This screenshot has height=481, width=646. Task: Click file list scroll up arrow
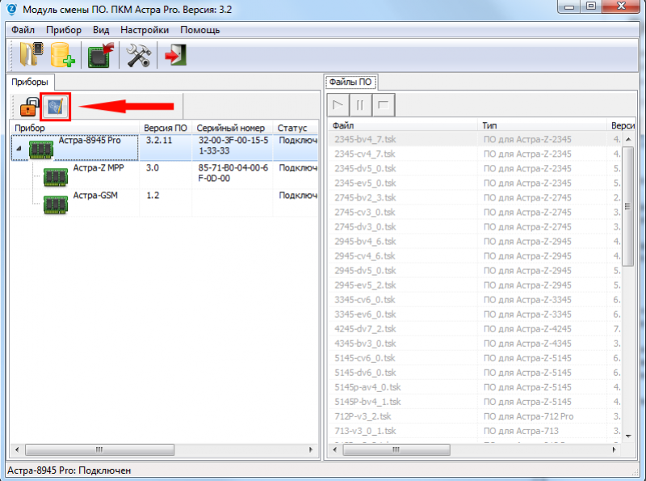628,139
